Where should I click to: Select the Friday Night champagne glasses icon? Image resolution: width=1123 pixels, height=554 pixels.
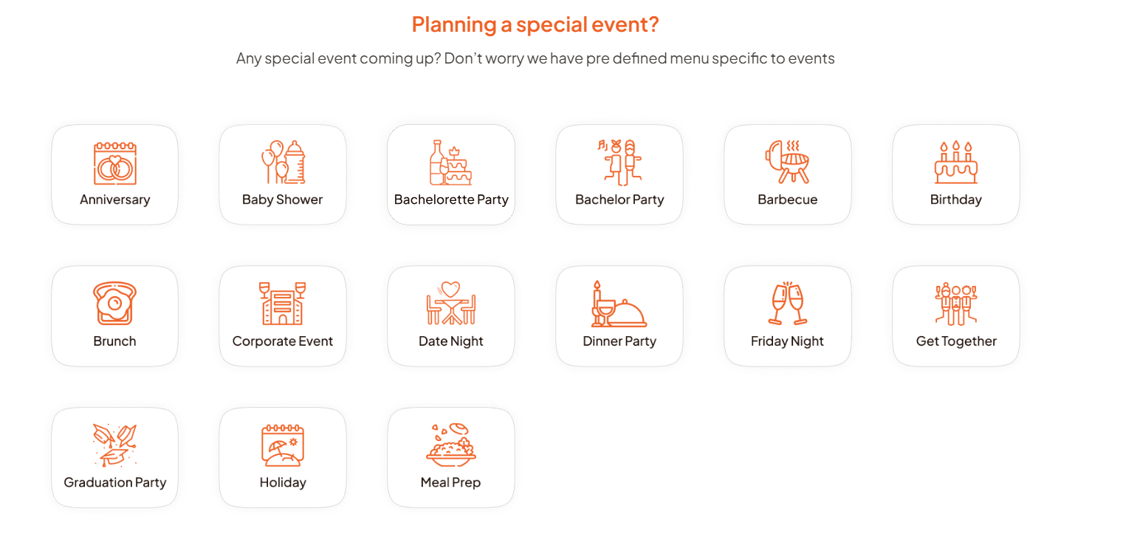tap(788, 303)
